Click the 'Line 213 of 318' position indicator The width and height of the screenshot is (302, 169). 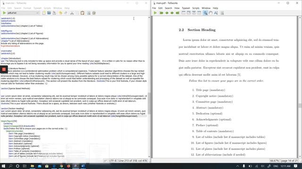click(x=133, y=161)
